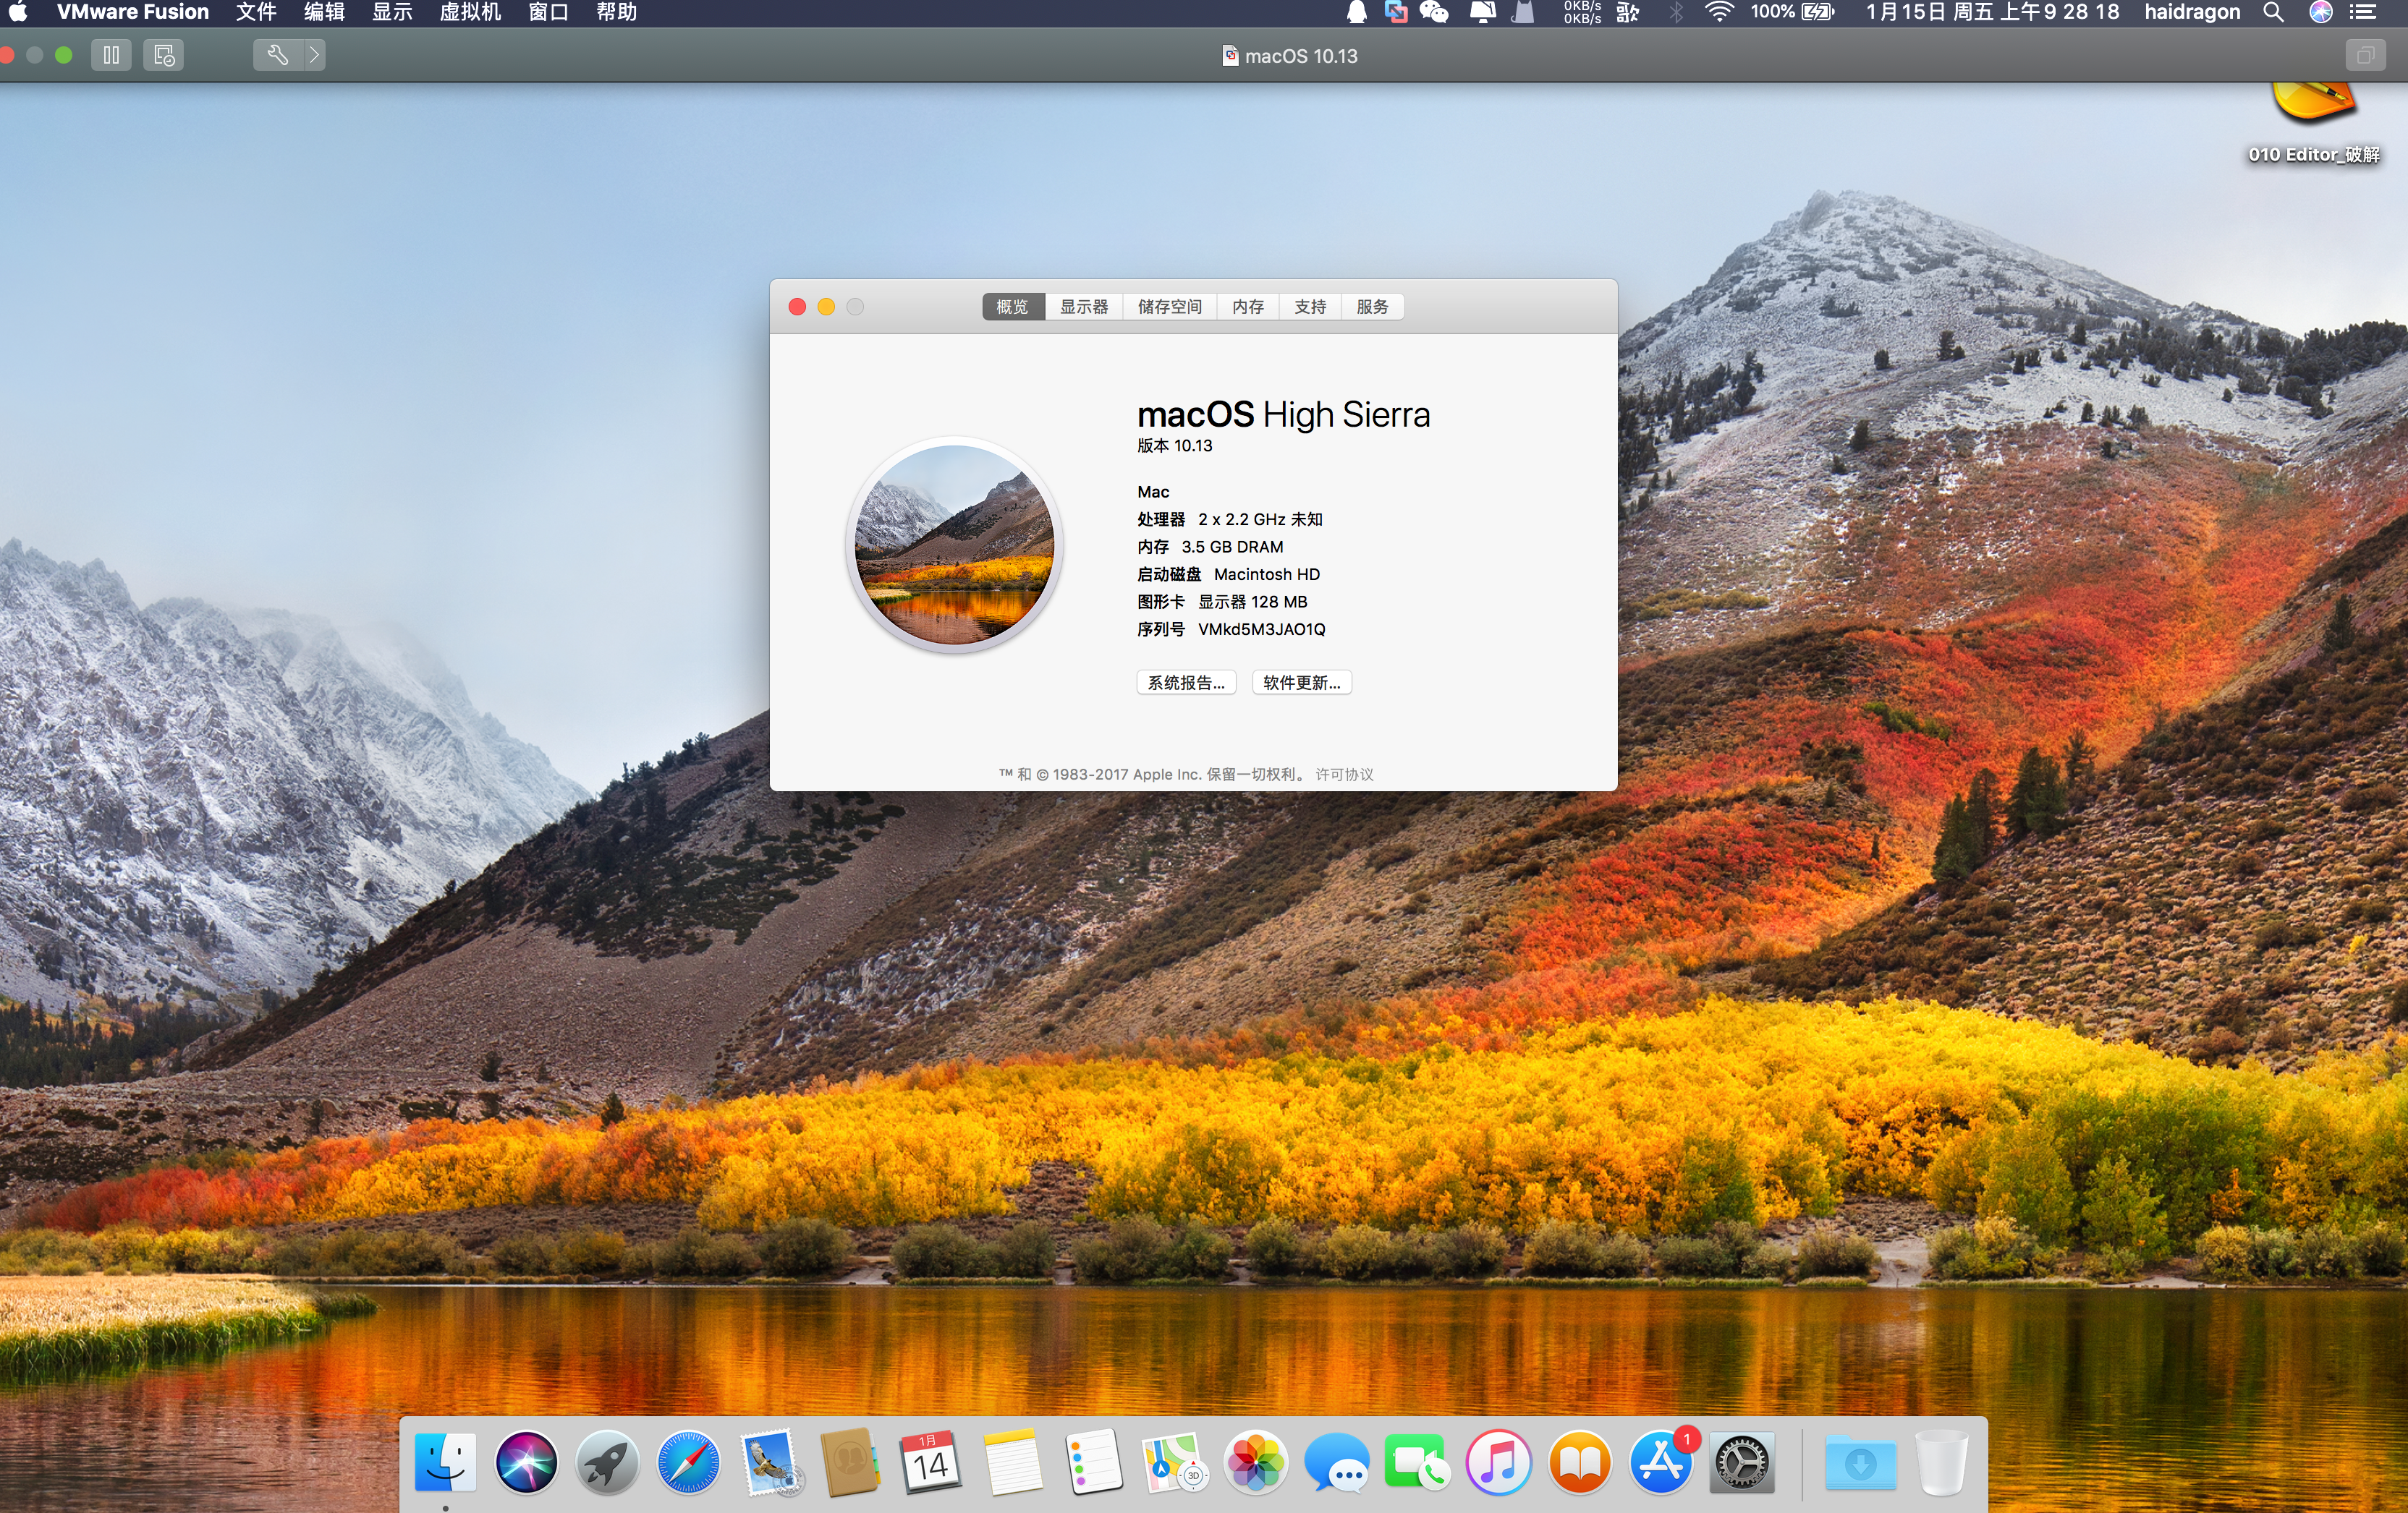Enter Unity view button at title bar right

[2365, 55]
